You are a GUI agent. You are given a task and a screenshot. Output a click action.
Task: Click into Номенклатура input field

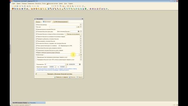pos(61,55)
